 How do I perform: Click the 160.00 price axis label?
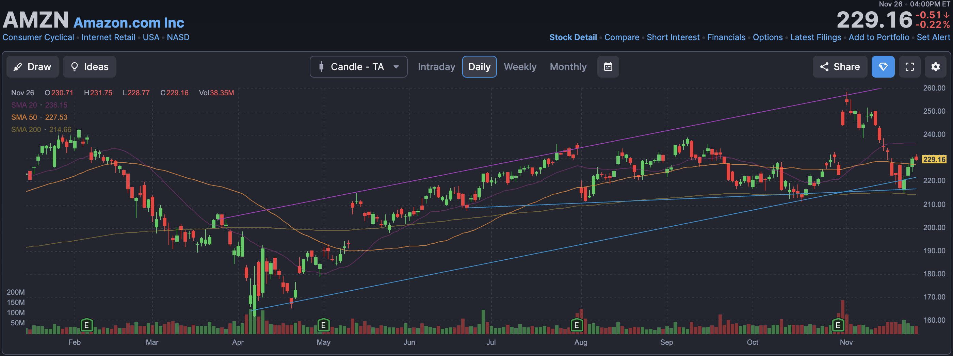click(x=934, y=320)
